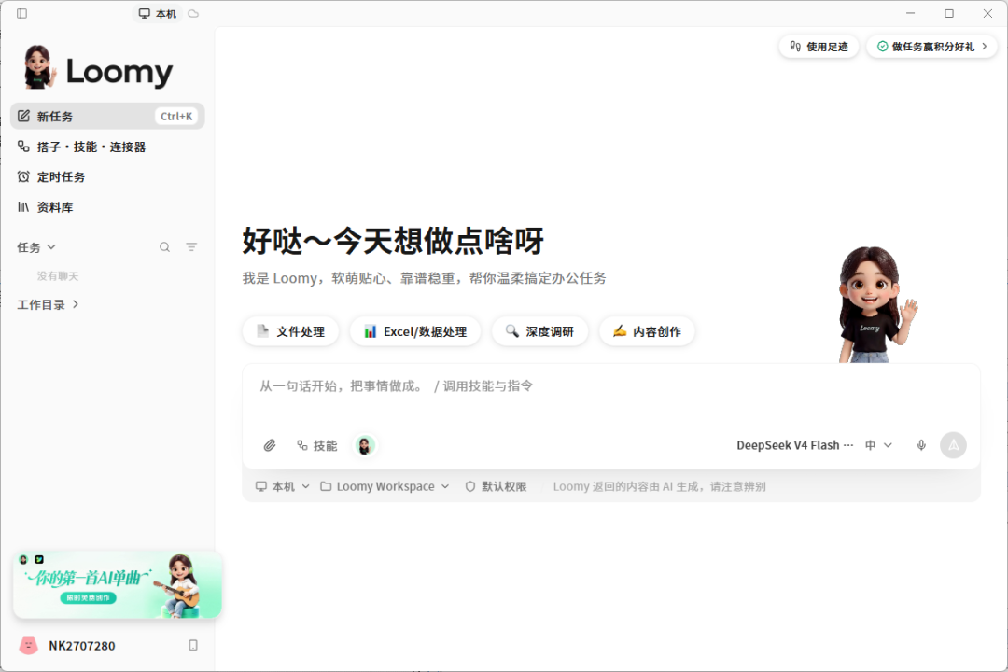The width and height of the screenshot is (1008, 672).
Task: Click the pink user avatar icon
Action: (28, 645)
